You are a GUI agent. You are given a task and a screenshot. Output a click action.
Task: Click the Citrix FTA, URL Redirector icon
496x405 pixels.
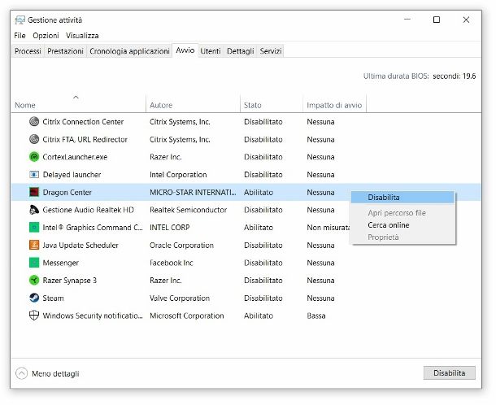tap(34, 139)
